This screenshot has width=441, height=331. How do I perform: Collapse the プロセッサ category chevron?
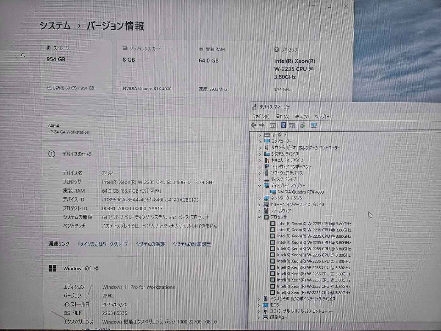tap(259, 217)
